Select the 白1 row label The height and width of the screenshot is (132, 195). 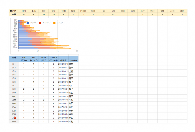(x=14, y=64)
